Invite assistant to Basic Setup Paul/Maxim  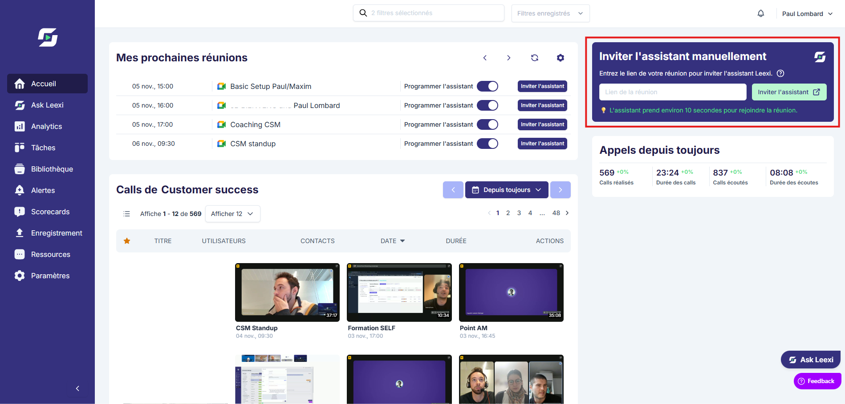[542, 86]
